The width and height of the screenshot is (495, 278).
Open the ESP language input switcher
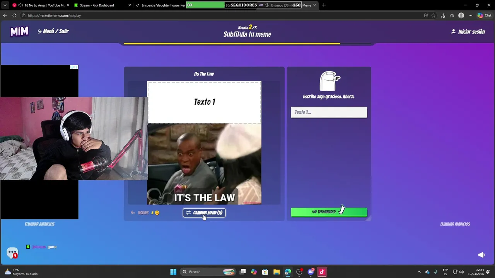point(445,272)
